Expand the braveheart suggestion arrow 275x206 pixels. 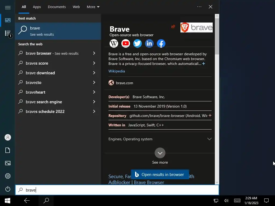[94, 92]
